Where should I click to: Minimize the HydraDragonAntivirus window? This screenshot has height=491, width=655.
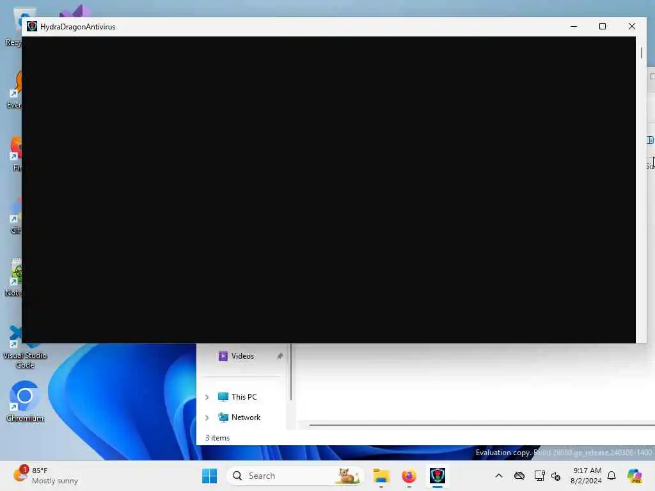(x=574, y=26)
